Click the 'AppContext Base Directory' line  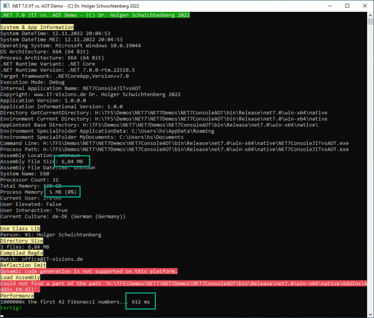point(160,125)
